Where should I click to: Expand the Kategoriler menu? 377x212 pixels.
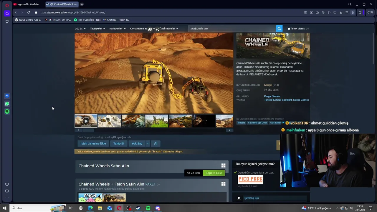coord(118,29)
